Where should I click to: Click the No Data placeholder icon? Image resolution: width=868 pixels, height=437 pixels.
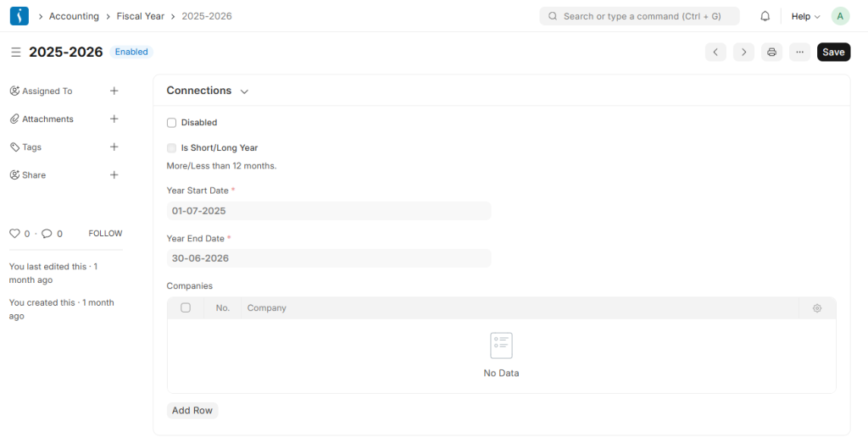(x=501, y=346)
